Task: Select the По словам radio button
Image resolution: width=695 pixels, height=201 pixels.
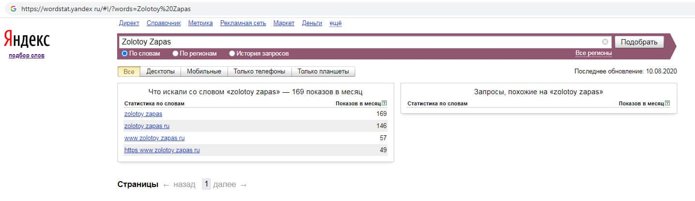Action: [125, 54]
